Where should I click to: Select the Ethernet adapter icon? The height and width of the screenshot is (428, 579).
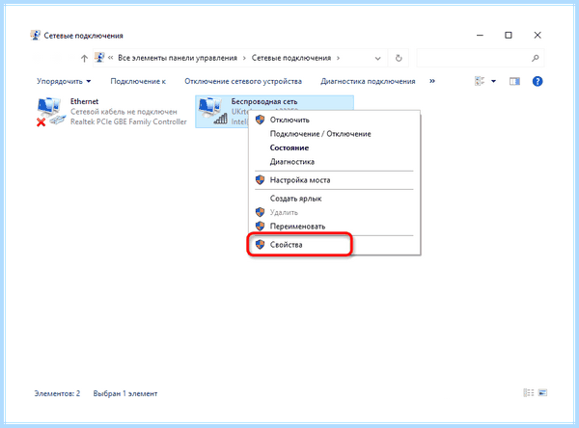51,112
